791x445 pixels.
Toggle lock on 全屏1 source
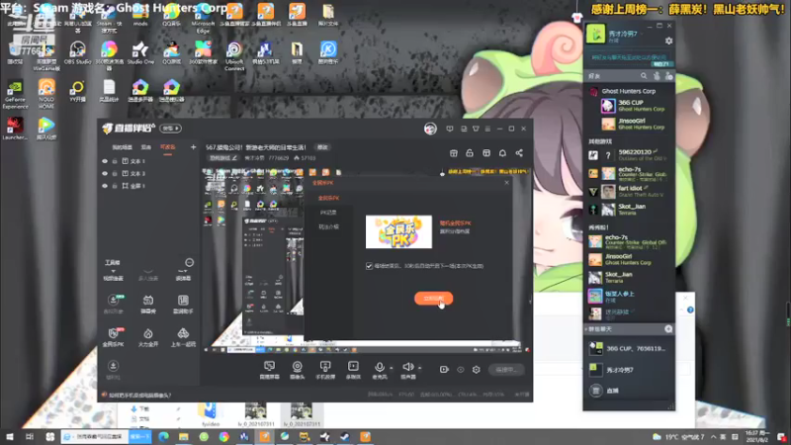[115, 186]
